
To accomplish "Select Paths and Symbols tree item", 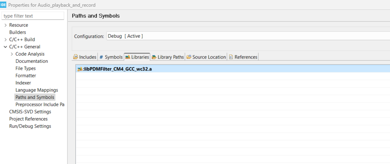I will point(35,97).
